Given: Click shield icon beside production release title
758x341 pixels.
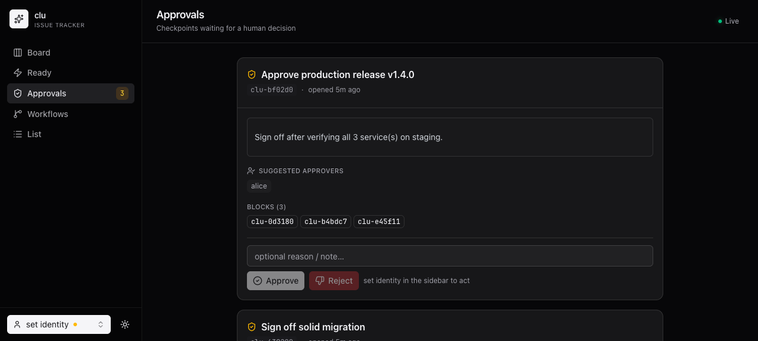Looking at the screenshot, I should (x=252, y=74).
